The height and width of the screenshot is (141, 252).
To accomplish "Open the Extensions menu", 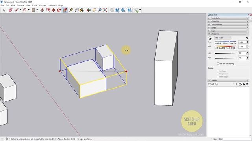I will click(52, 5).
